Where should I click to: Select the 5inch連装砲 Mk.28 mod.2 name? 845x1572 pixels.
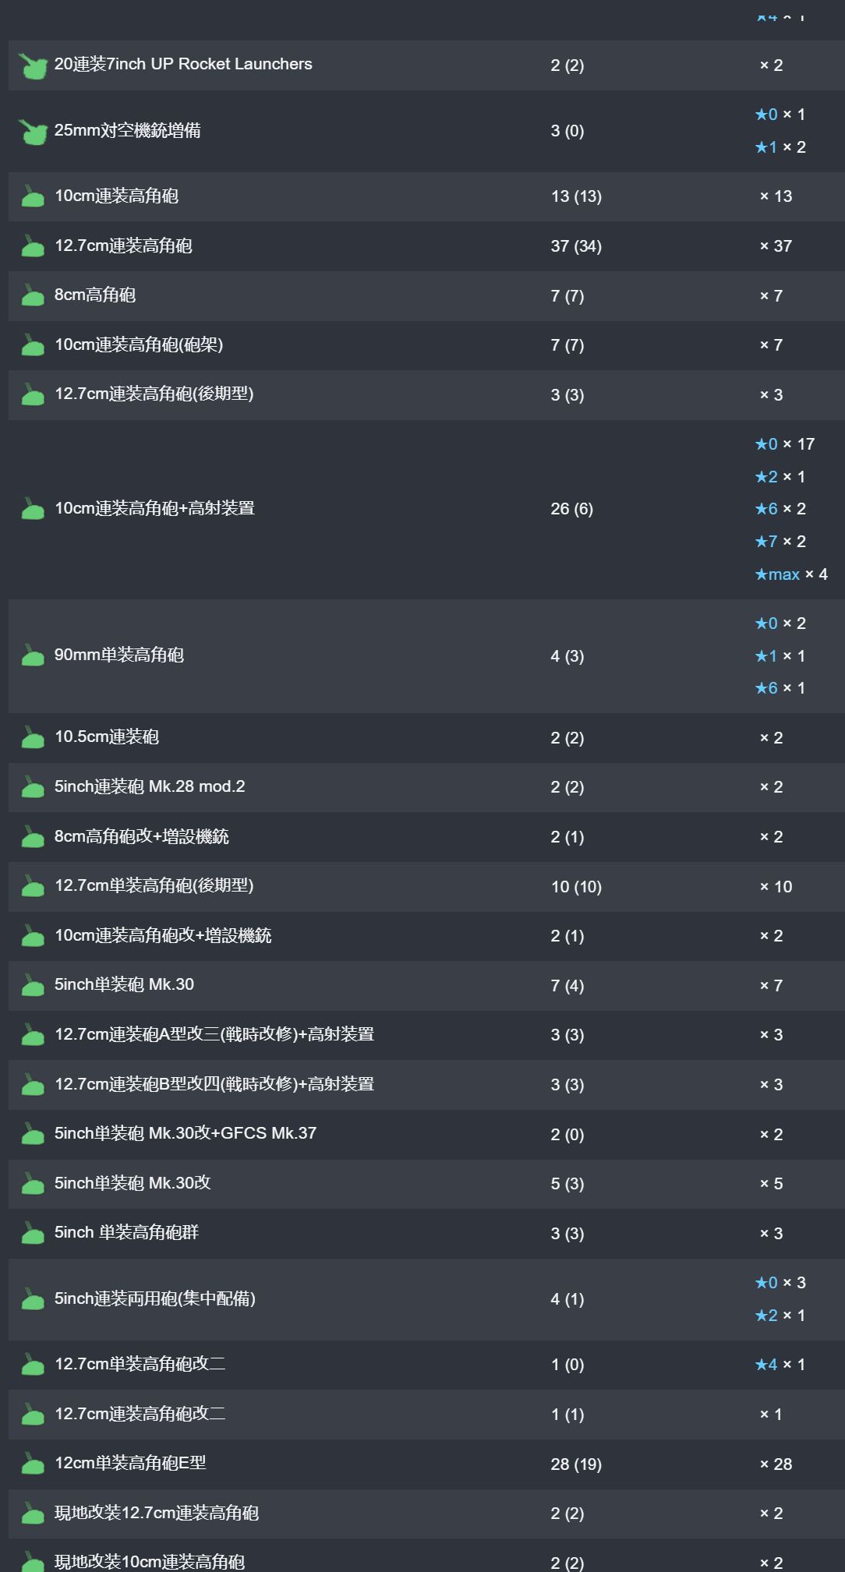[150, 786]
